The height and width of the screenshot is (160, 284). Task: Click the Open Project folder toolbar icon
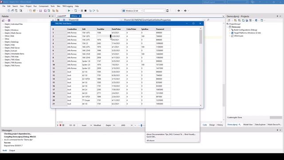(34, 11)
